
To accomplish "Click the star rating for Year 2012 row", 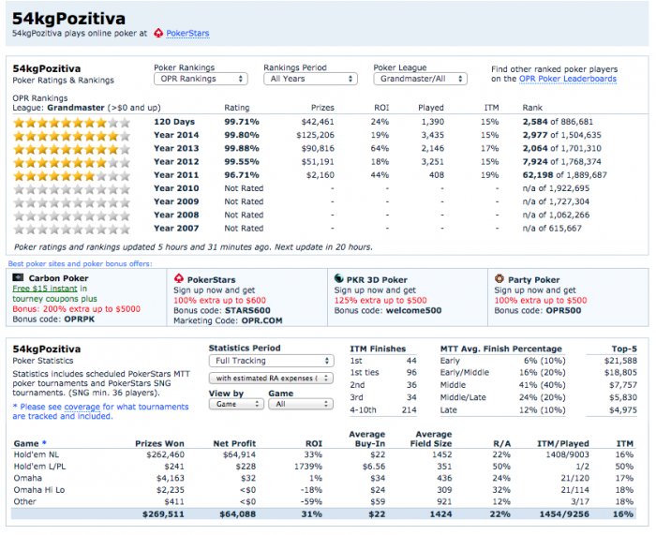I will tap(72, 163).
